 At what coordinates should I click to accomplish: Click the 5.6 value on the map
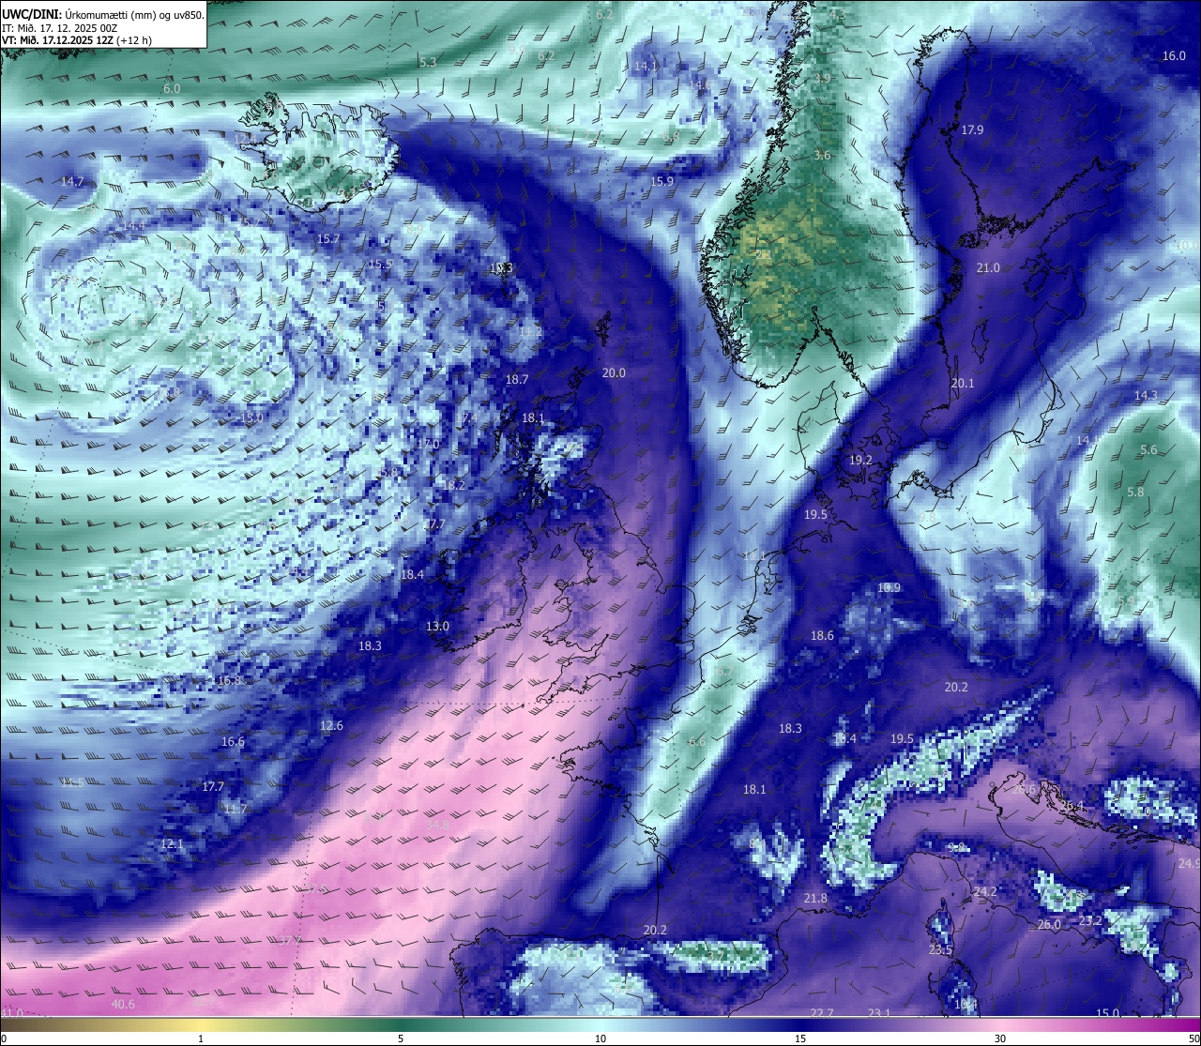point(1148,449)
